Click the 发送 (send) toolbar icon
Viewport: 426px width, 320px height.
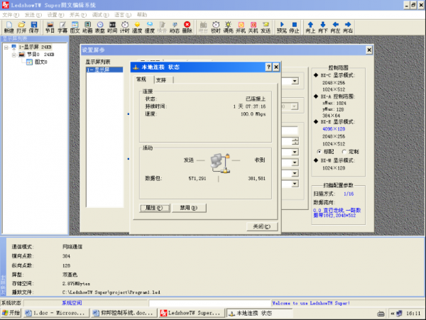(x=266, y=28)
